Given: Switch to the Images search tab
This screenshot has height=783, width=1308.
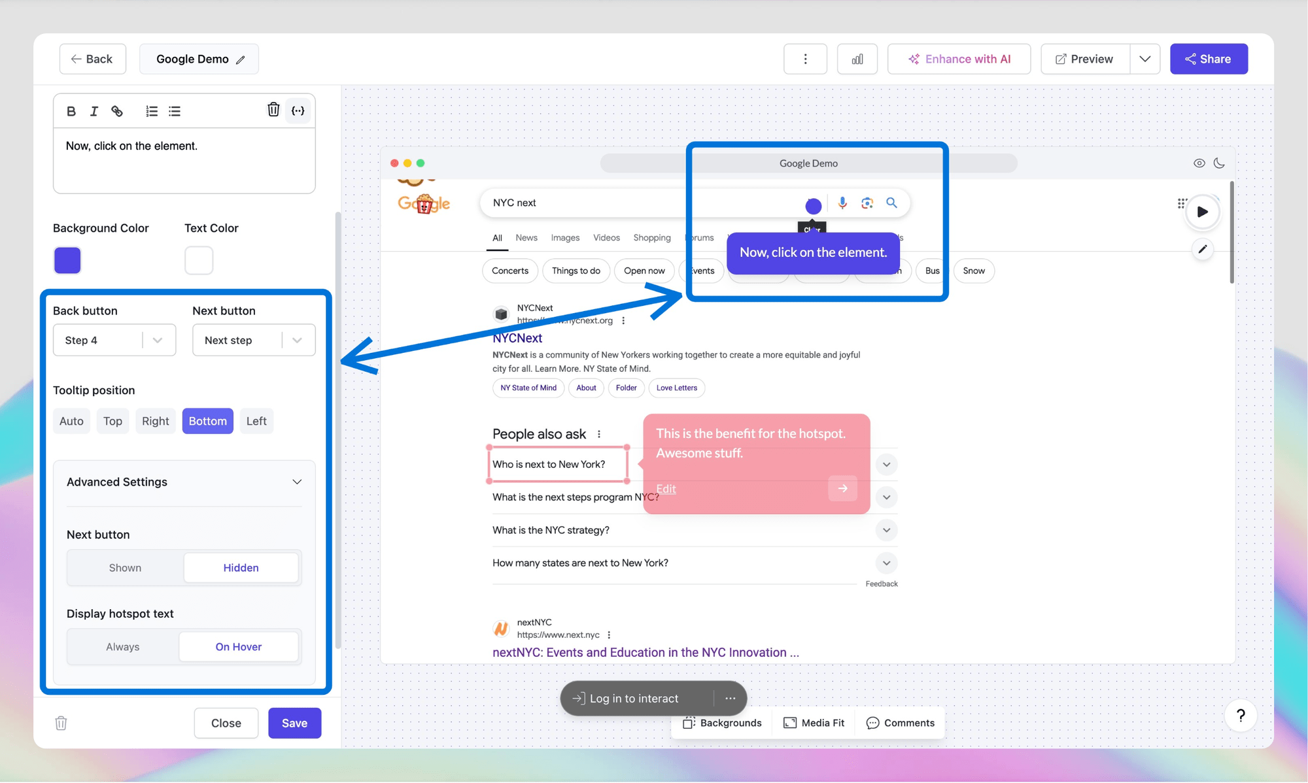Looking at the screenshot, I should coord(565,237).
